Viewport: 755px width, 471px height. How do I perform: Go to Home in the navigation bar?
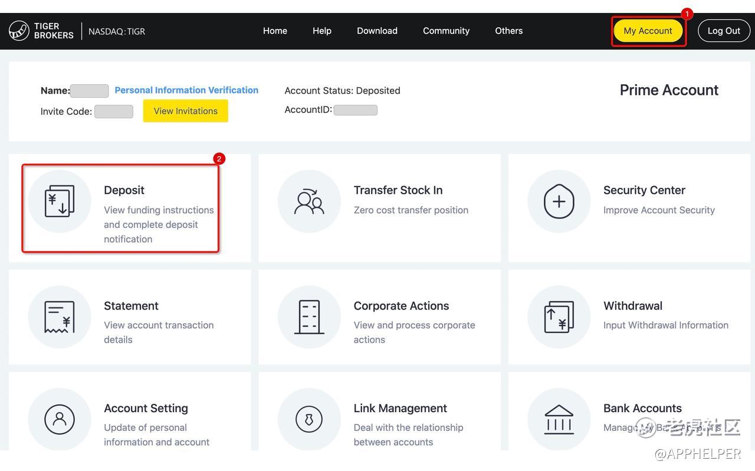pos(275,31)
